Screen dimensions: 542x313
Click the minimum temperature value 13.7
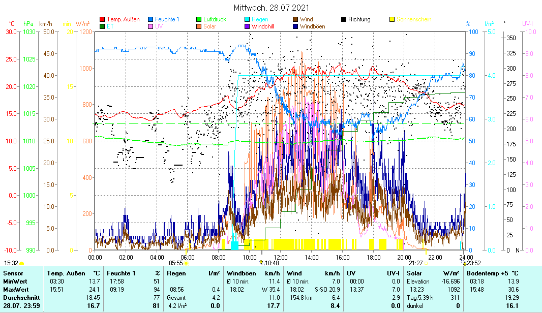95,281
